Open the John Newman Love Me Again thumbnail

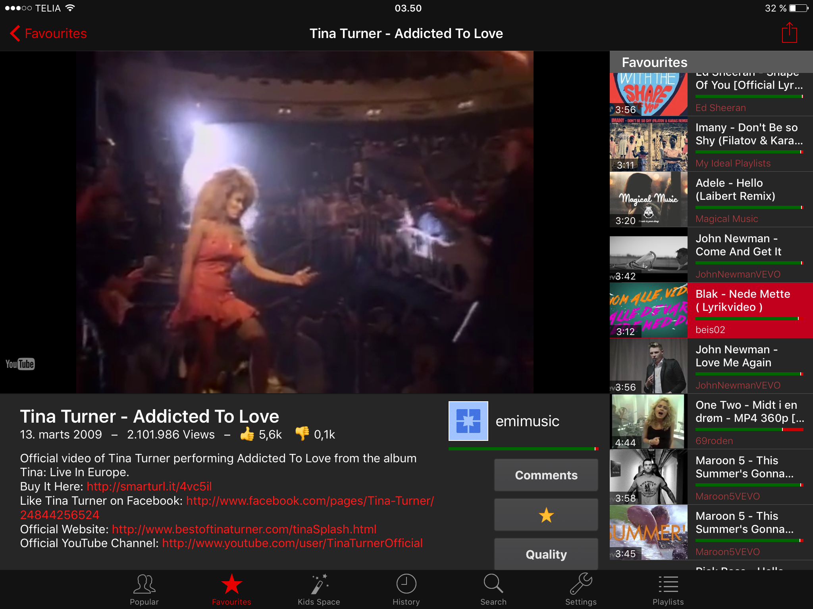pyautogui.click(x=649, y=366)
